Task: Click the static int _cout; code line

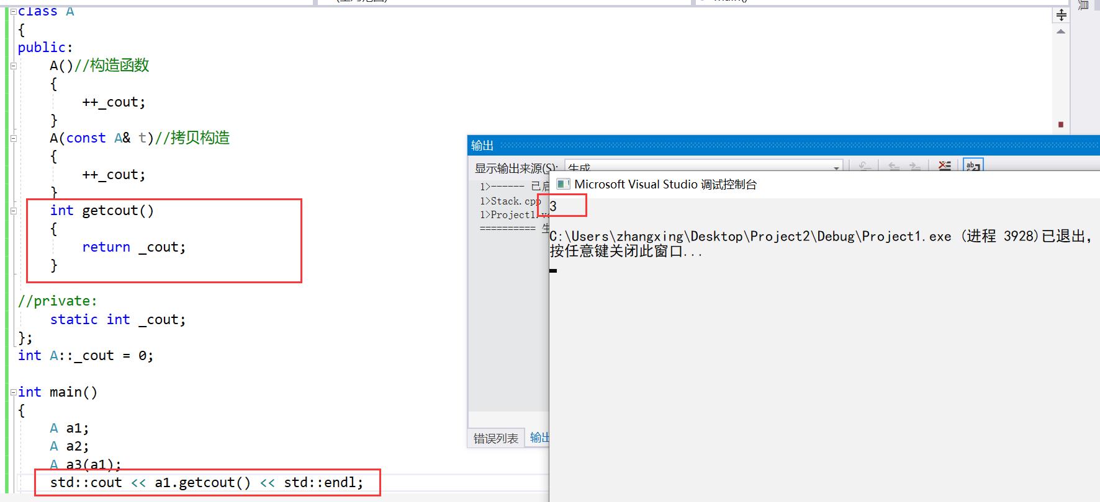Action: pyautogui.click(x=118, y=320)
